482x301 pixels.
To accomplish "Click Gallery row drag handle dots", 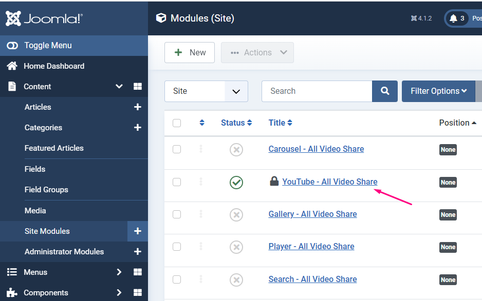I will click(201, 214).
